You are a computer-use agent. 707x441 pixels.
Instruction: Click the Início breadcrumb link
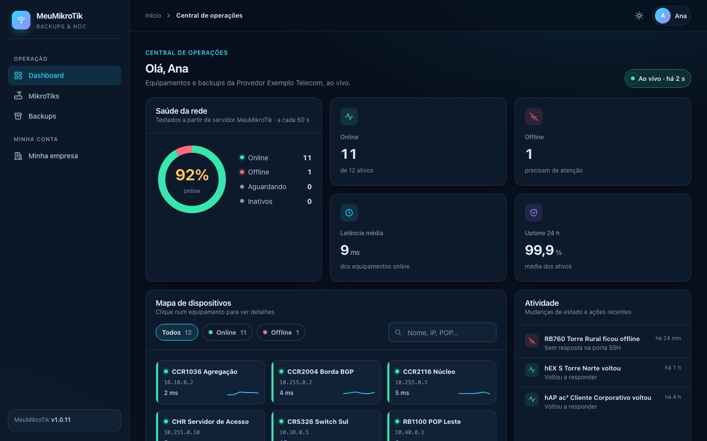pyautogui.click(x=153, y=16)
